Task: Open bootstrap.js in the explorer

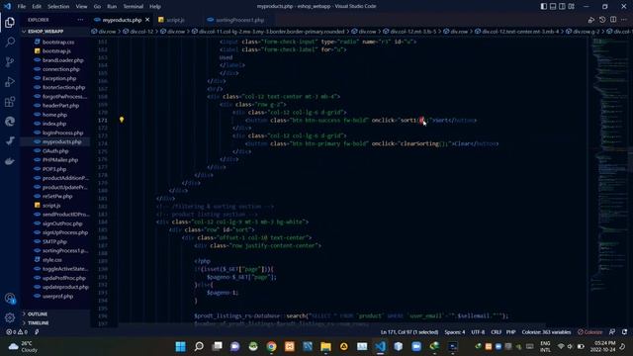Action: click(x=56, y=50)
